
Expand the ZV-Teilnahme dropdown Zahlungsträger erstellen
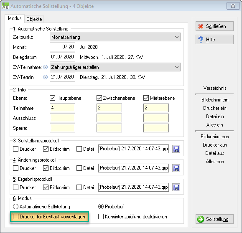click(x=115, y=67)
